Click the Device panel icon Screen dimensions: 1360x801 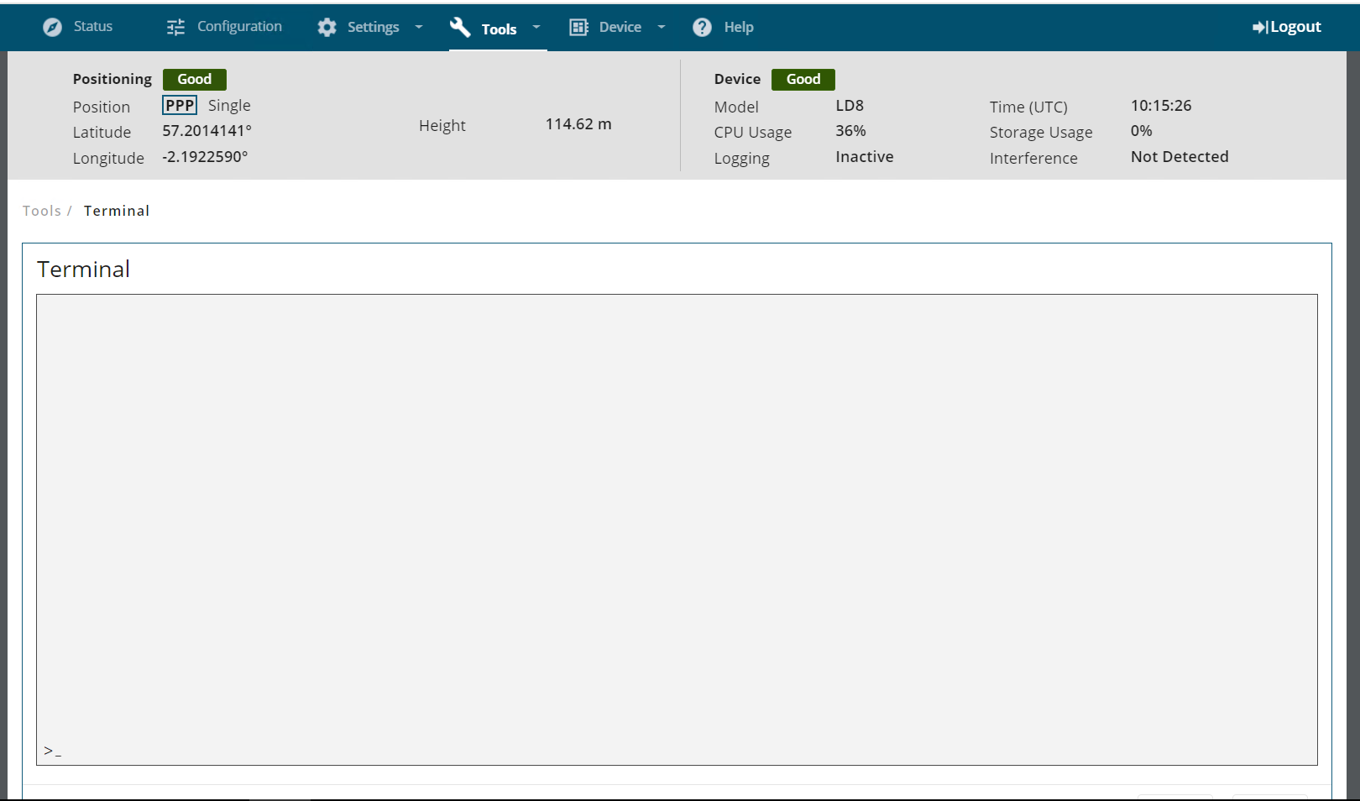[x=578, y=27]
